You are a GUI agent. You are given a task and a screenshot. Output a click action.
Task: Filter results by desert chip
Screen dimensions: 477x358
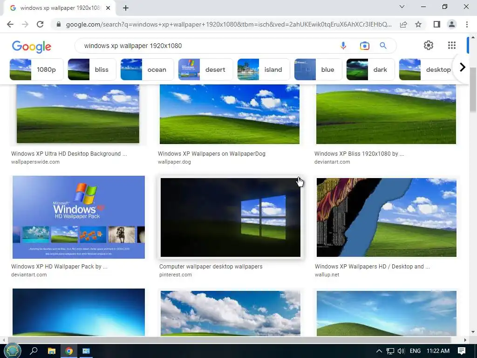pyautogui.click(x=205, y=69)
